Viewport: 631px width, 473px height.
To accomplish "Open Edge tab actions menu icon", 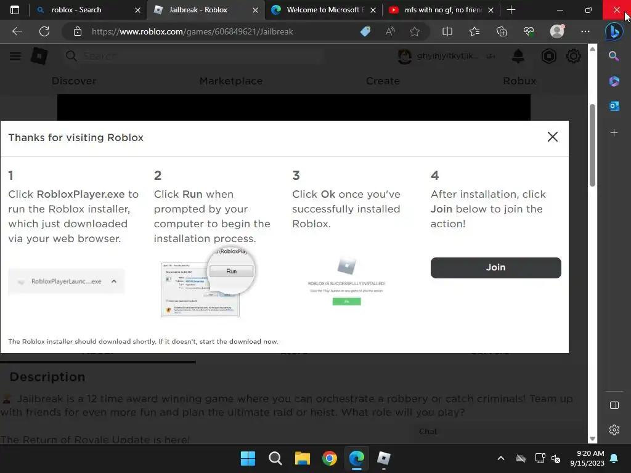I will (x=15, y=10).
